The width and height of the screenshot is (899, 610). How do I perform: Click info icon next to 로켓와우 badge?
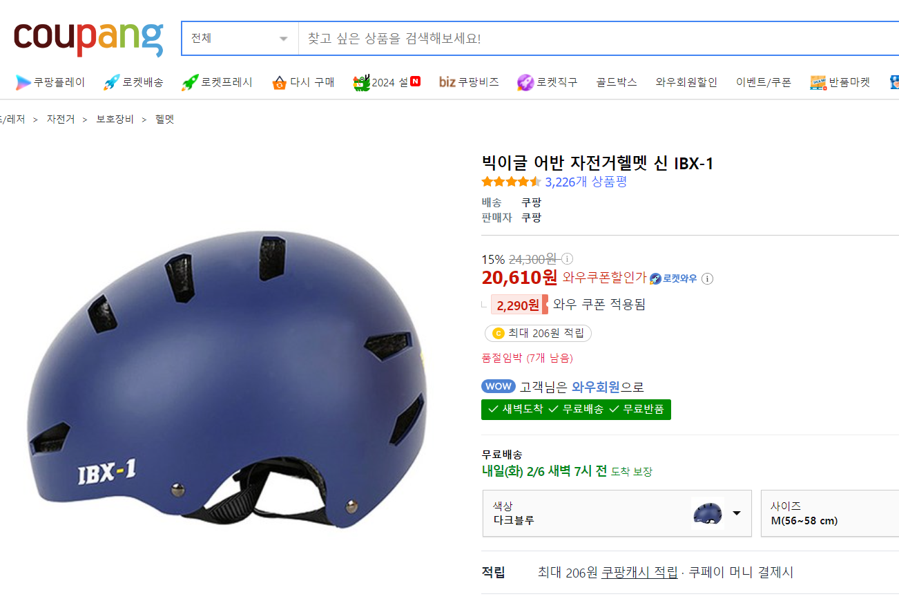(707, 278)
